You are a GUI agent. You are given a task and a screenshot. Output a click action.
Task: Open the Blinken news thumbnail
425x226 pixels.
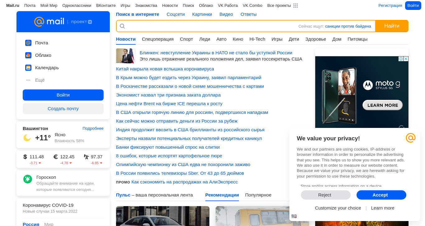coord(126,56)
